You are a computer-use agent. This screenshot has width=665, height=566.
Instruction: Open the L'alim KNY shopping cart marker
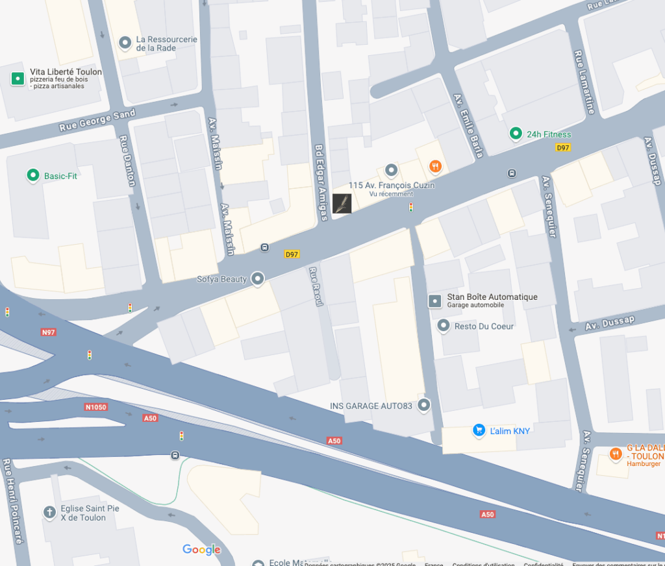tap(479, 430)
